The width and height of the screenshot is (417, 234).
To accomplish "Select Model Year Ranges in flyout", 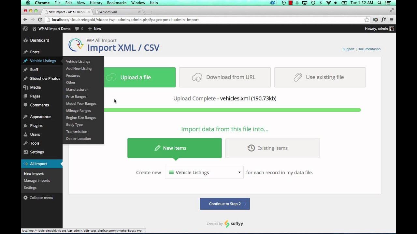I will click(81, 104).
